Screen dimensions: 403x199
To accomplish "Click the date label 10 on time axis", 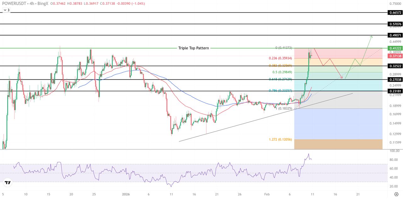I will (26, 194).
